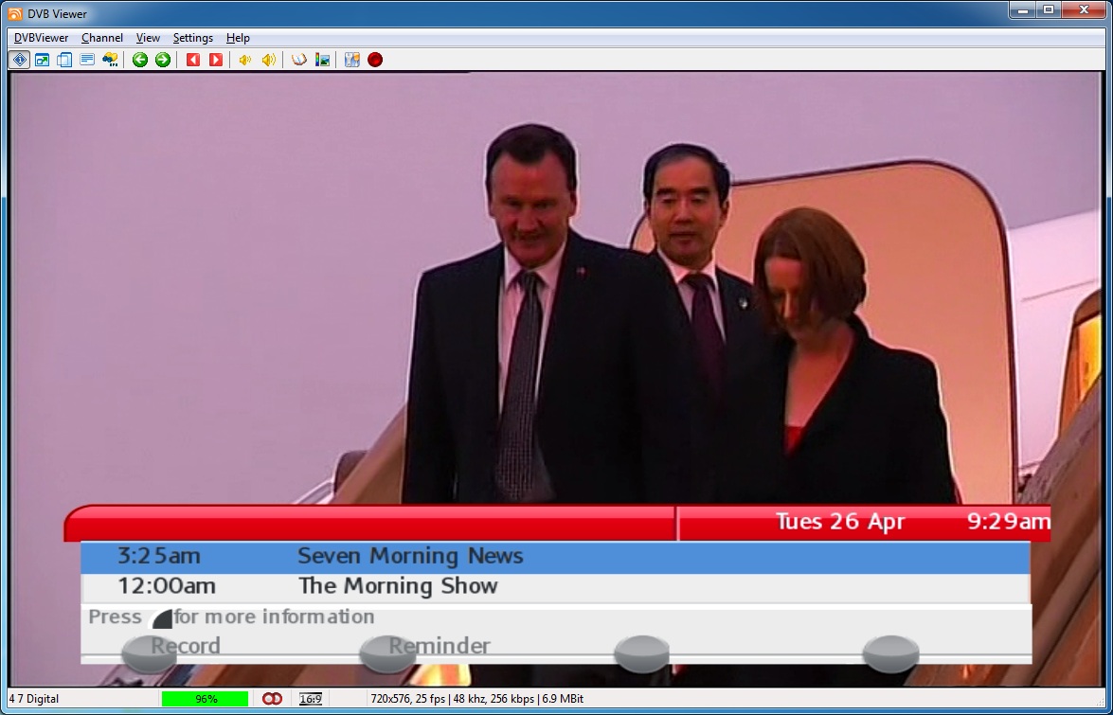Click the grey Record button in overlay
Screen dimensions: 1113x715
click(149, 654)
